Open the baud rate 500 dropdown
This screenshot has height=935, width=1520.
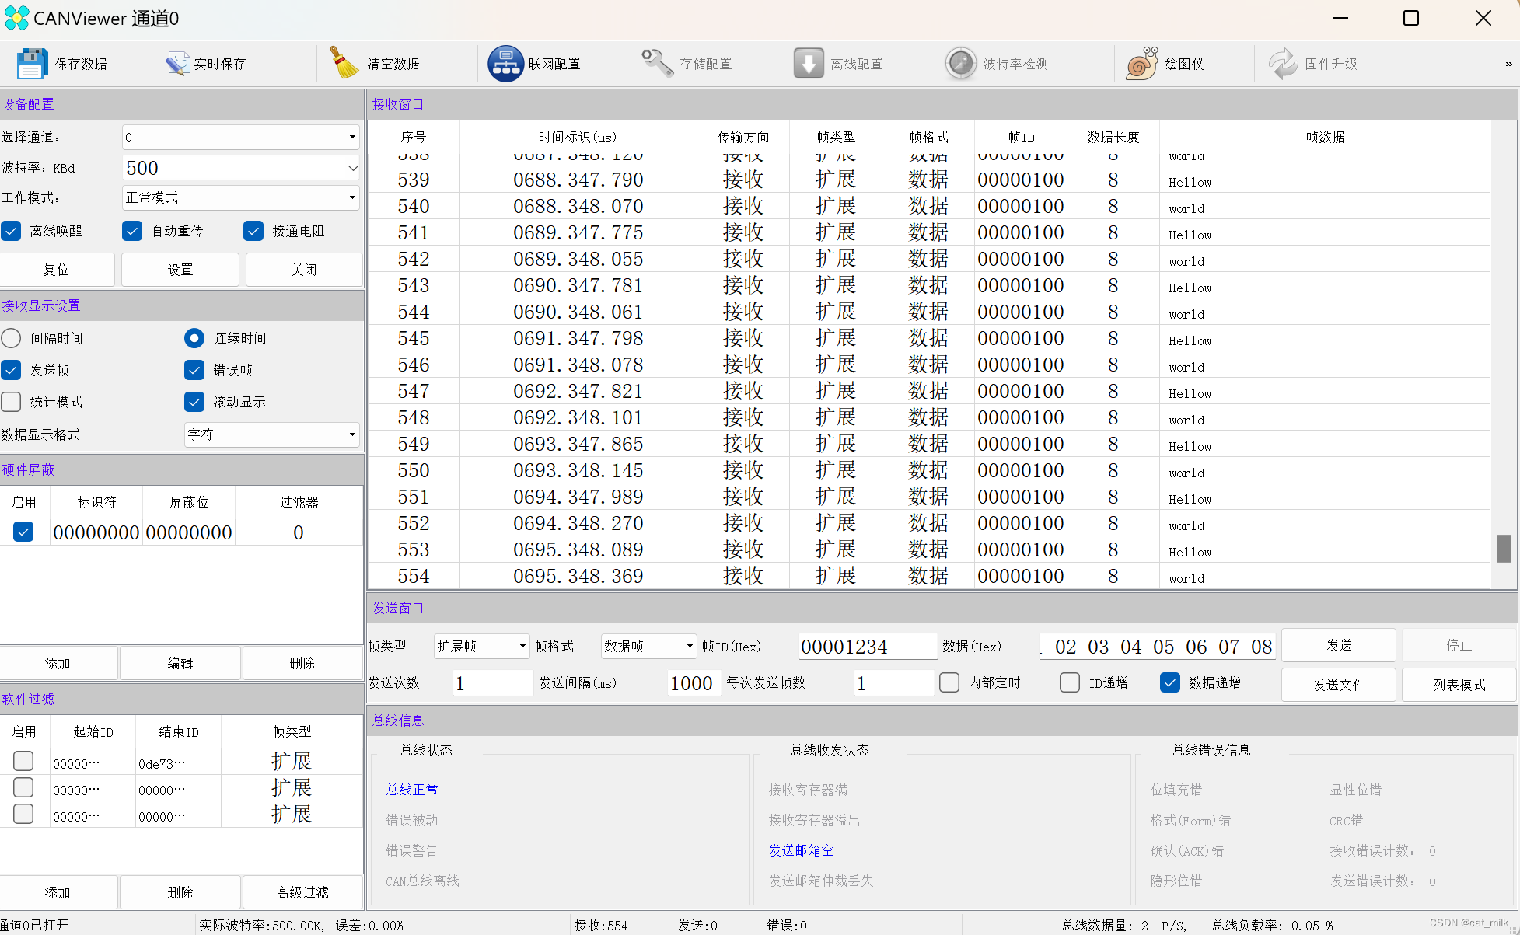click(352, 168)
